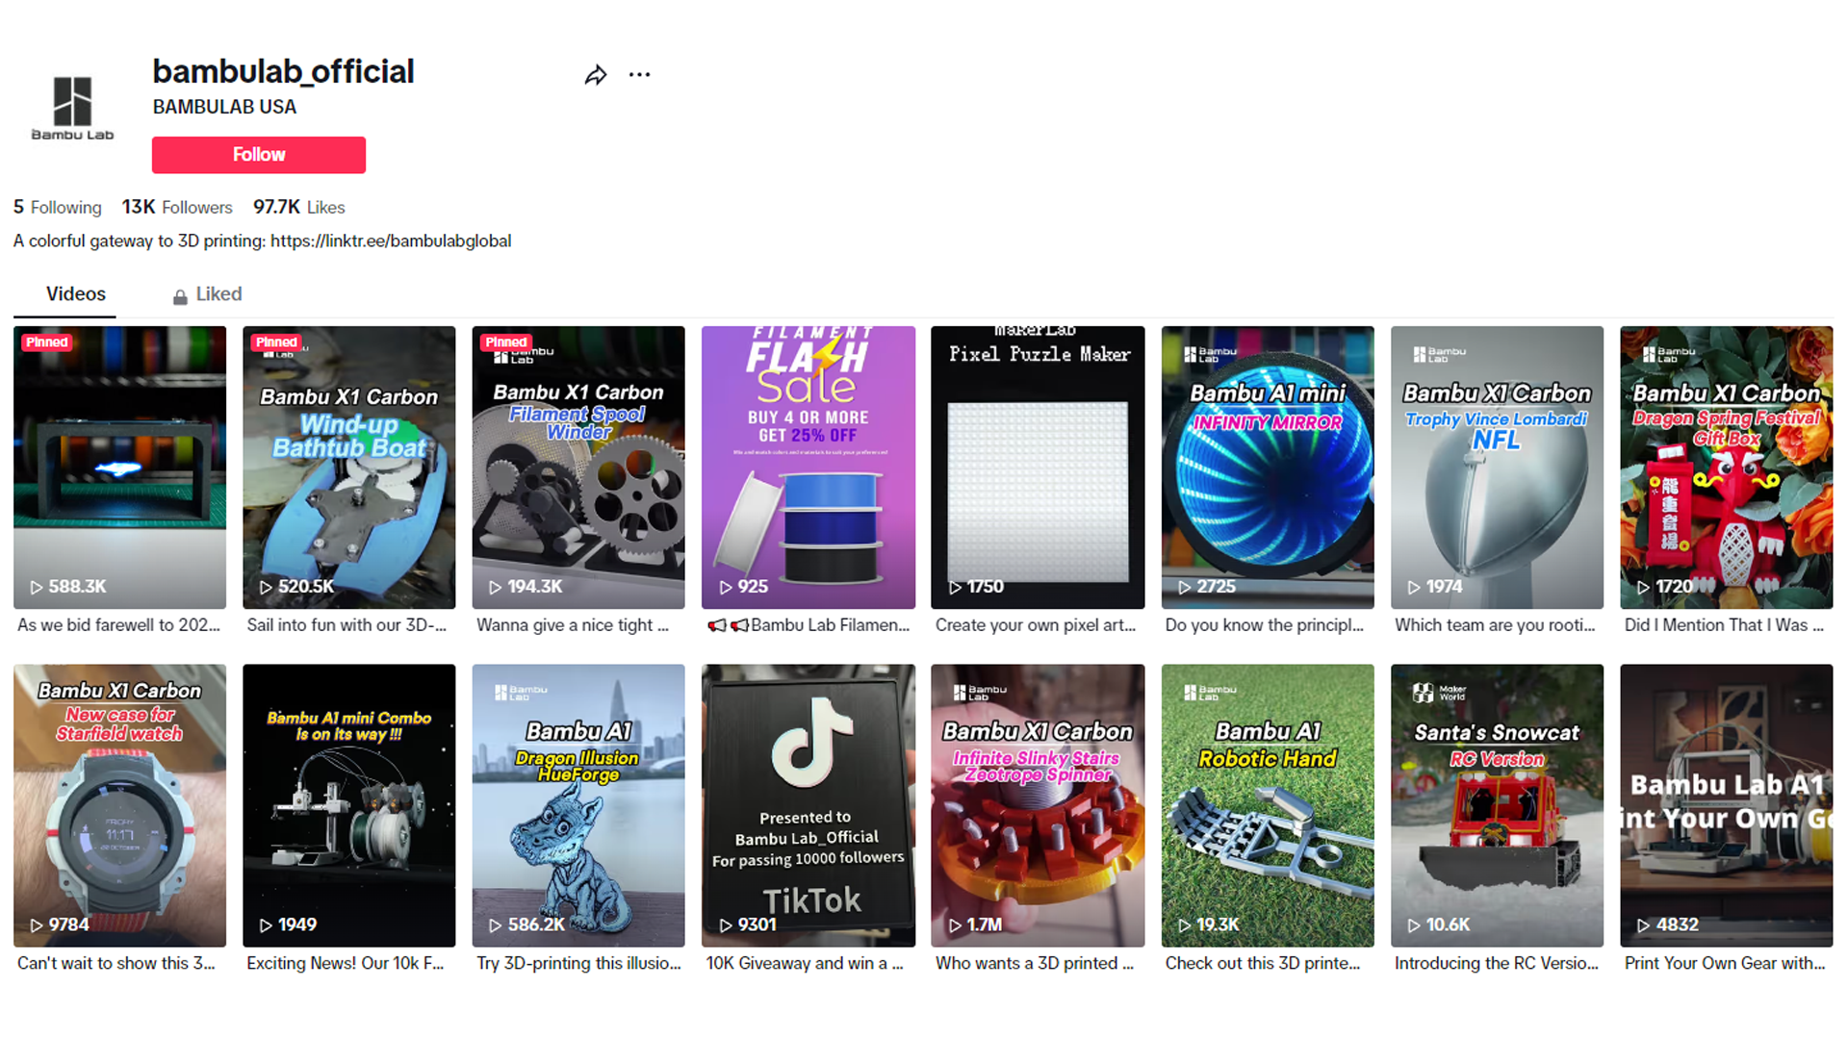Click caption 'Bambu Lab Filamen...'
The width and height of the screenshot is (1848, 1039).
click(x=808, y=625)
